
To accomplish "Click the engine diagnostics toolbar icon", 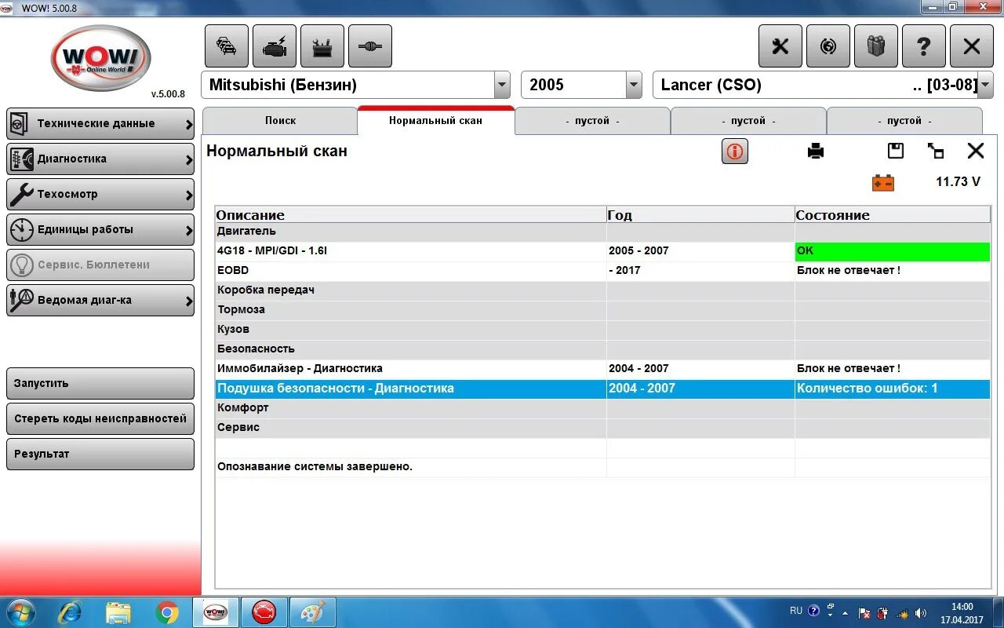I will click(275, 46).
